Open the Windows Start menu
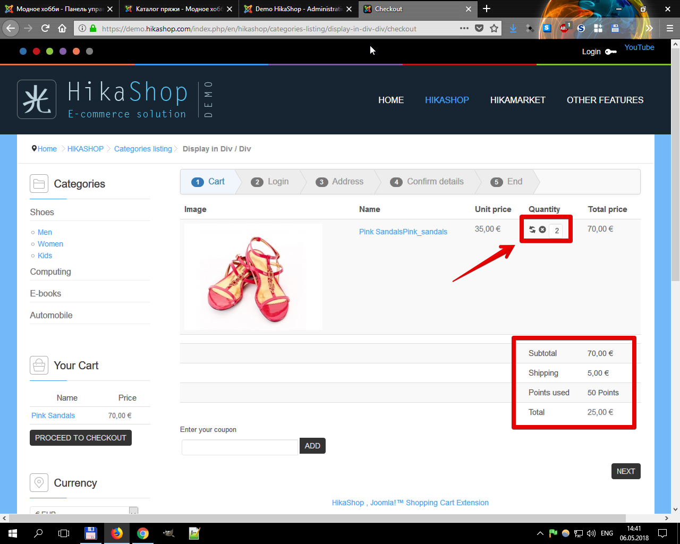The width and height of the screenshot is (680, 544). [13, 533]
